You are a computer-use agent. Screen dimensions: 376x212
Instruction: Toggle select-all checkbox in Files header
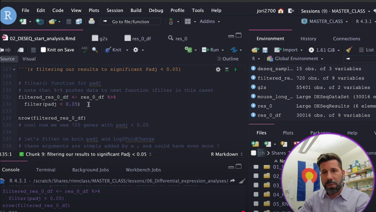(254, 153)
